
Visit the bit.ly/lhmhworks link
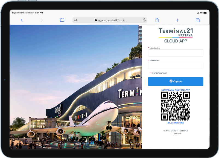(176, 123)
